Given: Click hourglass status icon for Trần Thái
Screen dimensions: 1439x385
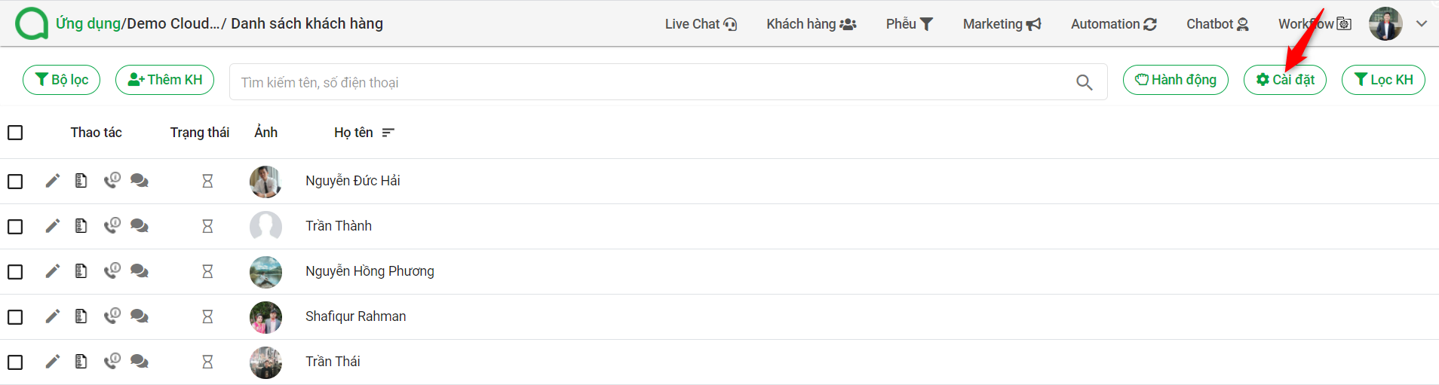Looking at the screenshot, I should (x=207, y=362).
